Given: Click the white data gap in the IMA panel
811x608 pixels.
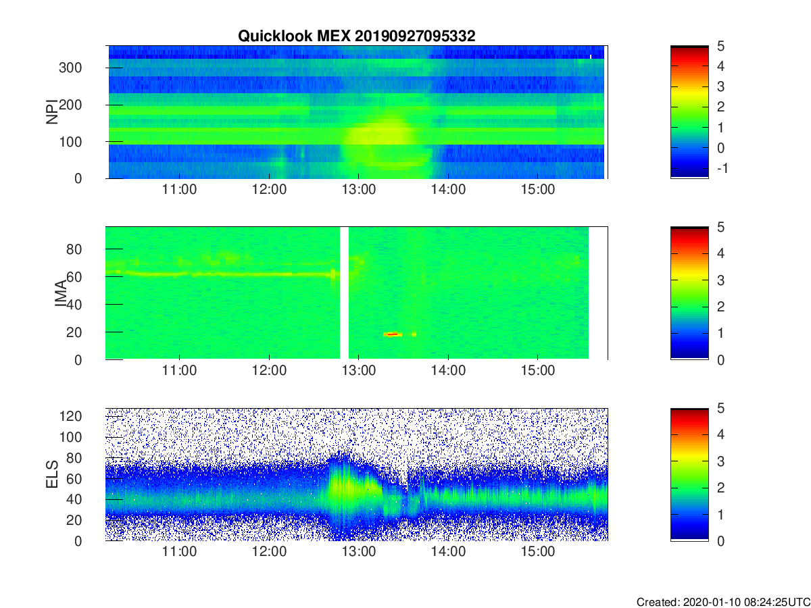Looking at the screenshot, I should tap(344, 293).
